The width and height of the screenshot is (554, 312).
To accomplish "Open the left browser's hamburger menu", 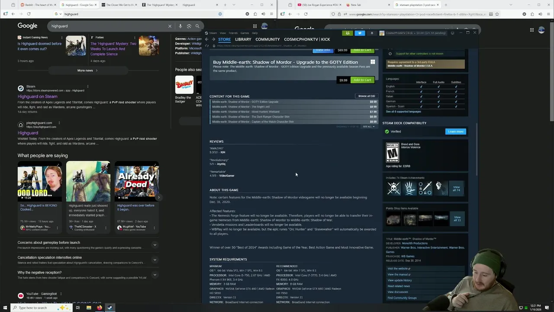I will click(x=271, y=14).
